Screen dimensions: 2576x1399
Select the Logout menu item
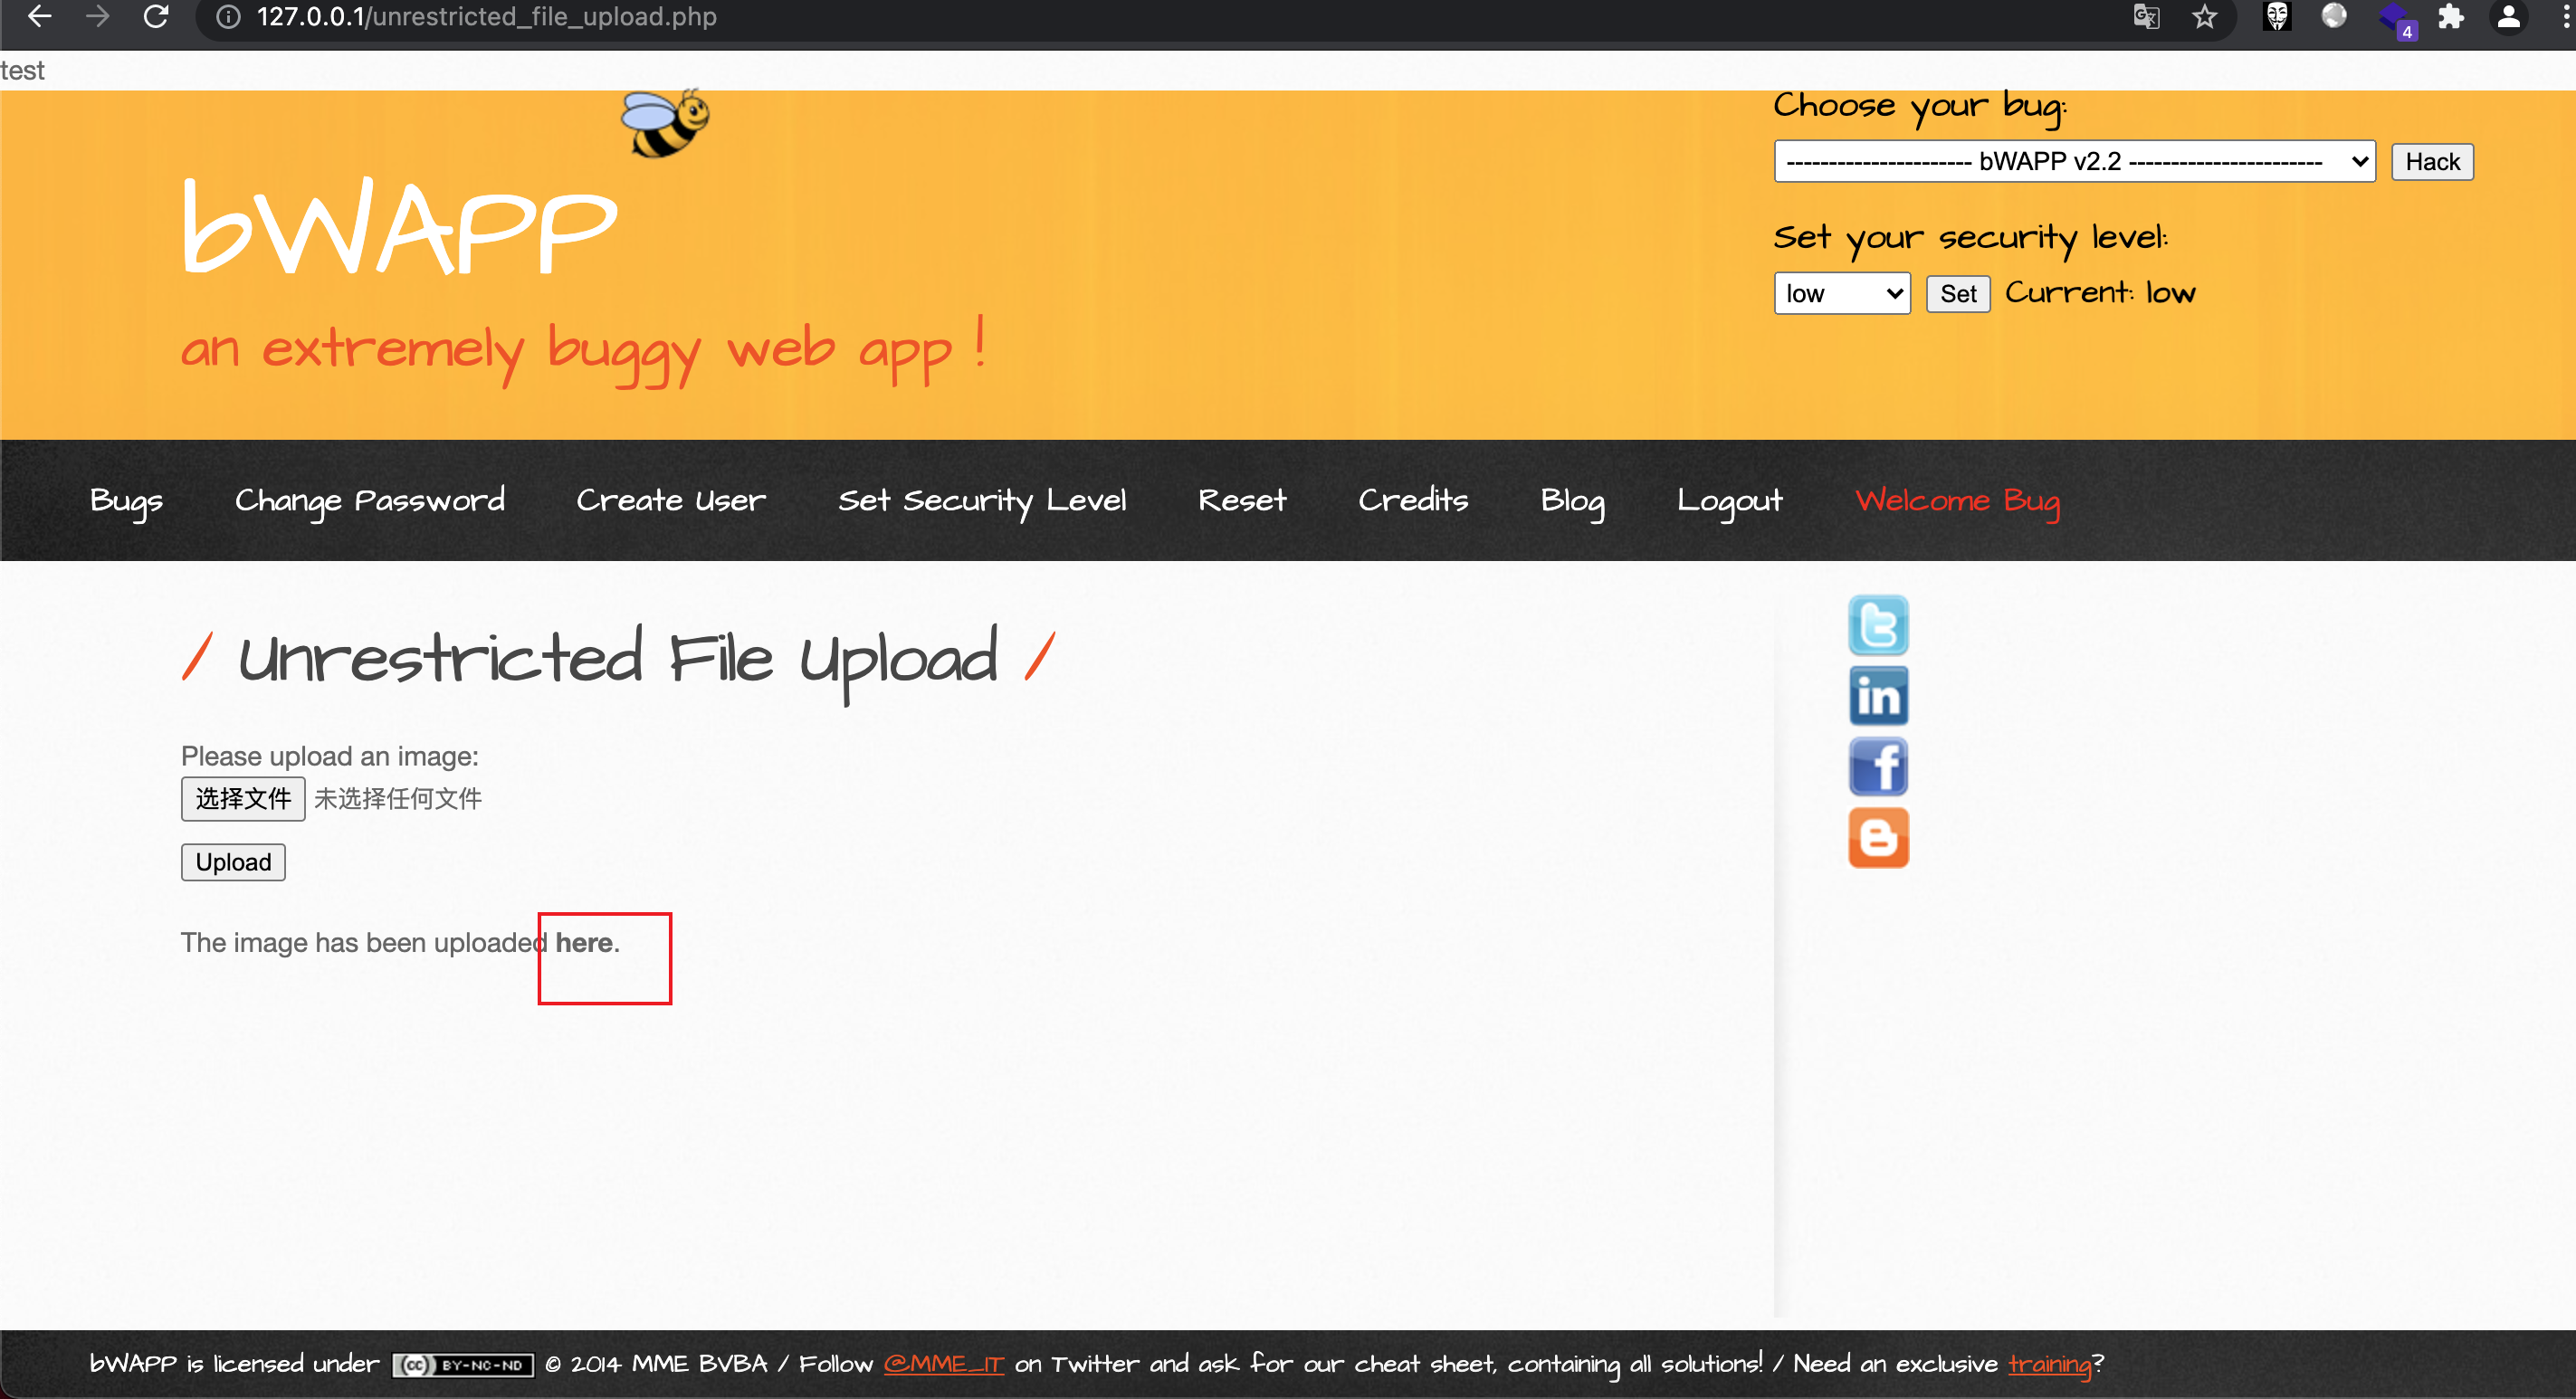(1729, 500)
